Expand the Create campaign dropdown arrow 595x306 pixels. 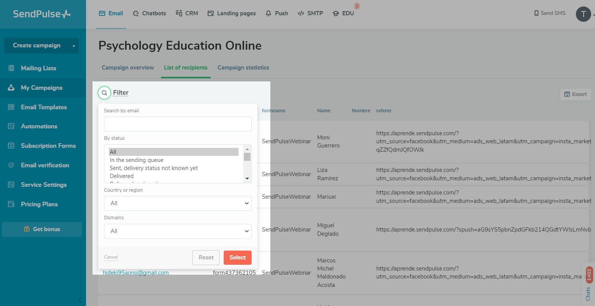coord(74,46)
